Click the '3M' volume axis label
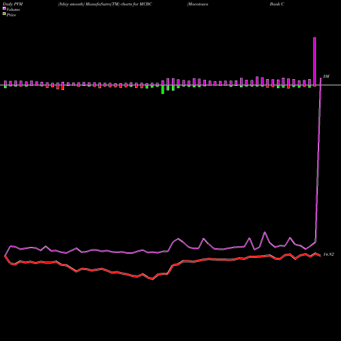 pos(326,76)
